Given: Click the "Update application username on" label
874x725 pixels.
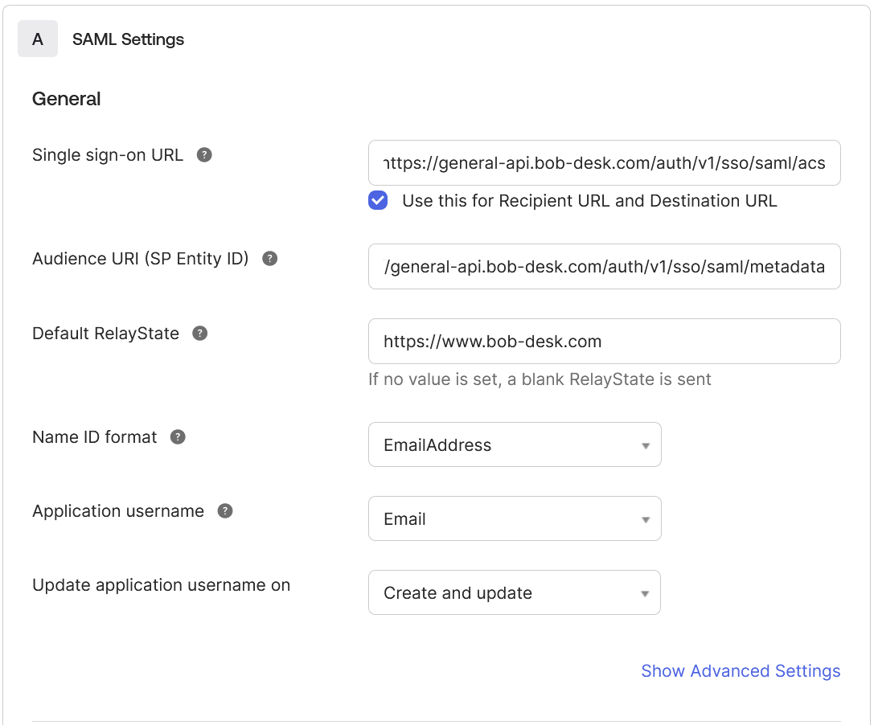Looking at the screenshot, I should tap(161, 585).
